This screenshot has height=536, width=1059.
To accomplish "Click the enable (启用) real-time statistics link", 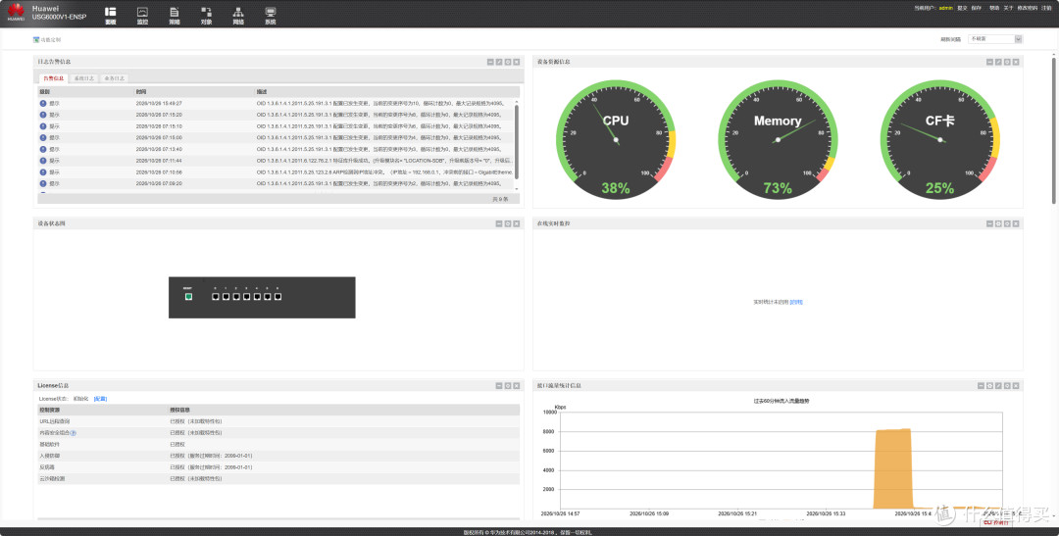I will click(796, 303).
